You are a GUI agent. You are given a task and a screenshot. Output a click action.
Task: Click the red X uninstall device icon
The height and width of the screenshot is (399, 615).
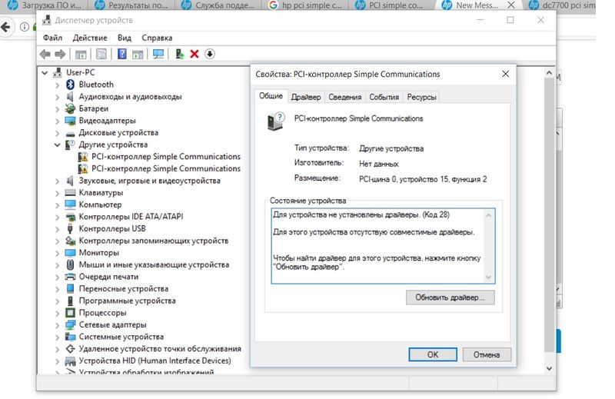tap(194, 54)
